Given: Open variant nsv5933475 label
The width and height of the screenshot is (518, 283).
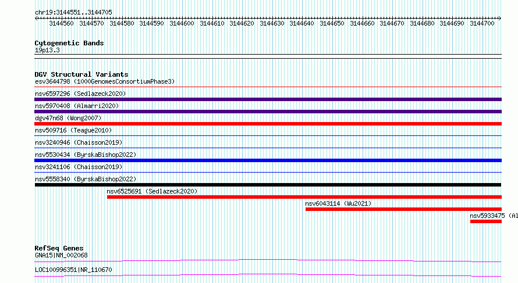Looking at the screenshot, I should (x=494, y=216).
